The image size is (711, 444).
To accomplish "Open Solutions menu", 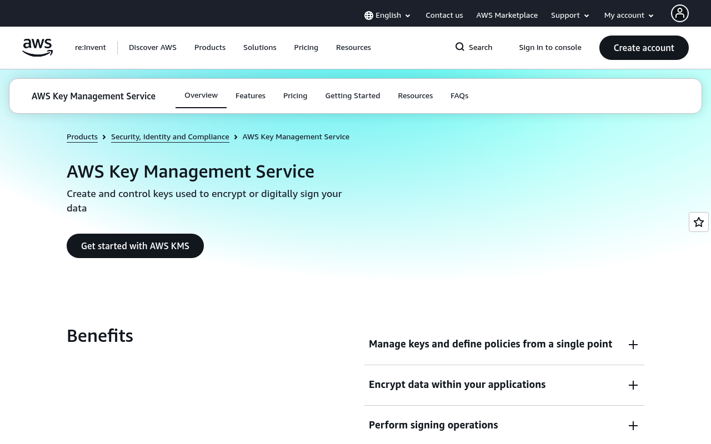I will pos(260,48).
